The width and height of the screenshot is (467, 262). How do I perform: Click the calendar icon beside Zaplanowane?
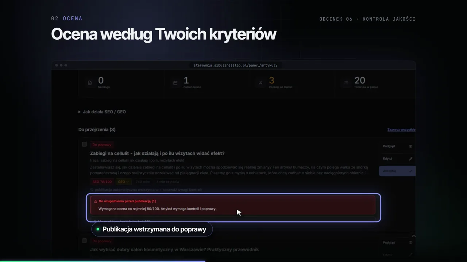pyautogui.click(x=175, y=83)
